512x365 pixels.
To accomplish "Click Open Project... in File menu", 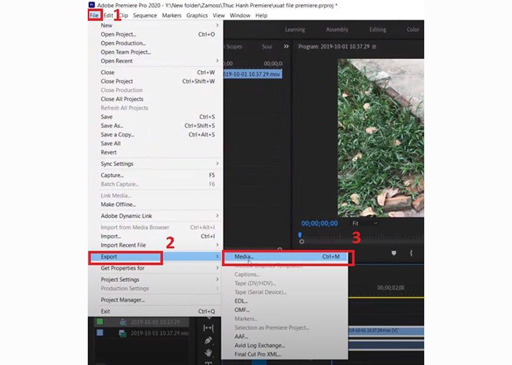I will (x=155, y=34).
